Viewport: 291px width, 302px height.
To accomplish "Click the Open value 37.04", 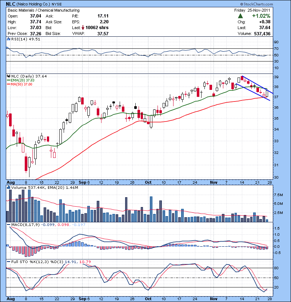I will coord(36,16).
